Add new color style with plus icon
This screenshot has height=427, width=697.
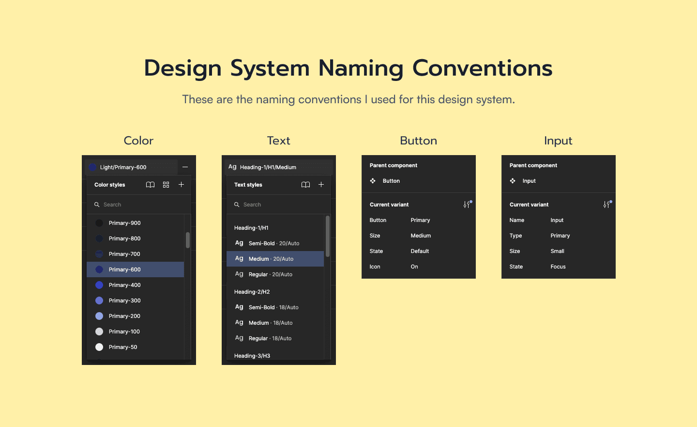[182, 185]
